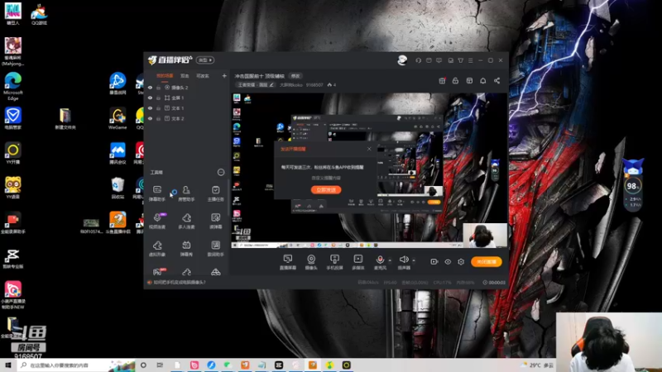The width and height of the screenshot is (662, 372).
Task: Open the customer service headset icon
Action: 419,60
